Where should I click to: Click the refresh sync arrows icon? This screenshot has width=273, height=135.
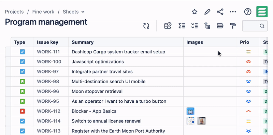pyautogui.click(x=146, y=26)
